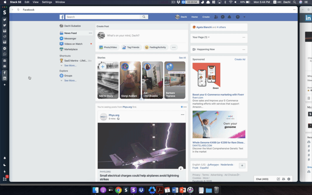Select the Facebook app in Stack sidebar
The width and height of the screenshot is (312, 195).
(x=4, y=73)
